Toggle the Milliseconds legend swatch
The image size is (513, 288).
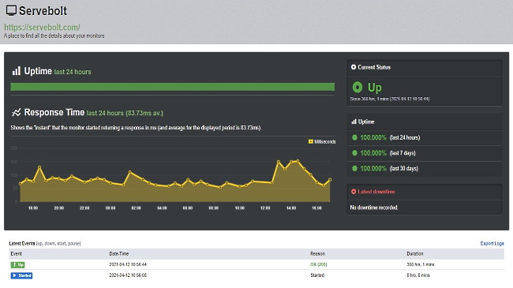pyautogui.click(x=310, y=142)
